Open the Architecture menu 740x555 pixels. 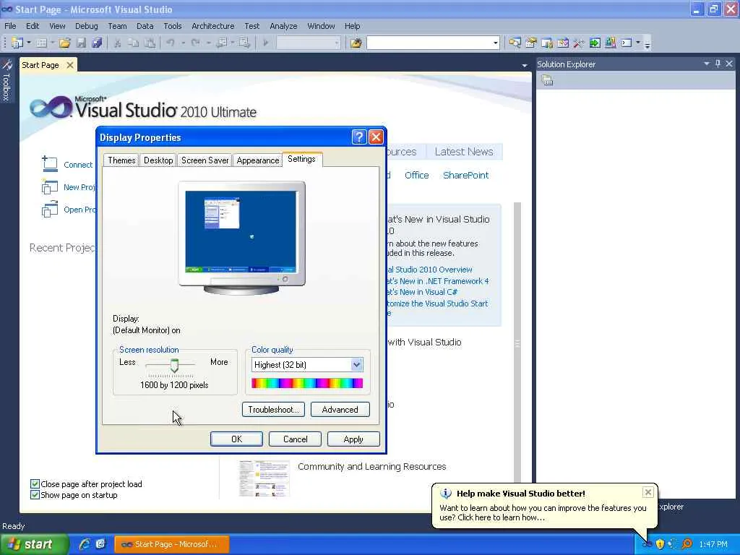click(213, 26)
